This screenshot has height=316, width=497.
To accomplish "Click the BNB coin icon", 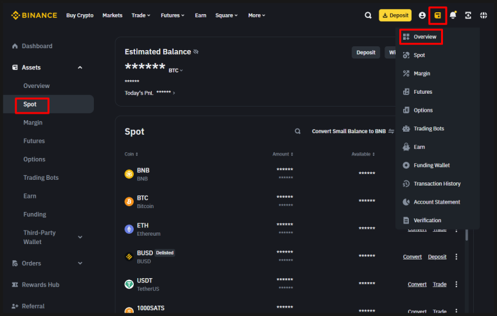I will 129,174.
